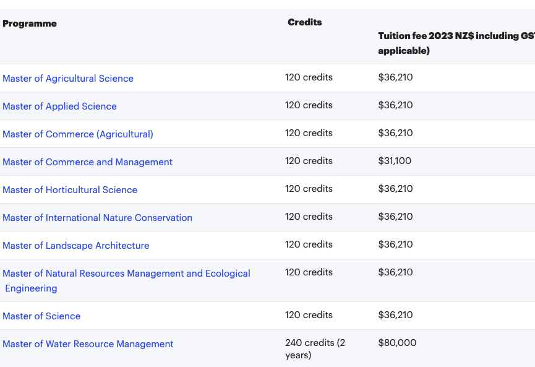Image resolution: width=535 pixels, height=367 pixels.
Task: Select Master of Commerce and Management link
Action: click(x=87, y=162)
